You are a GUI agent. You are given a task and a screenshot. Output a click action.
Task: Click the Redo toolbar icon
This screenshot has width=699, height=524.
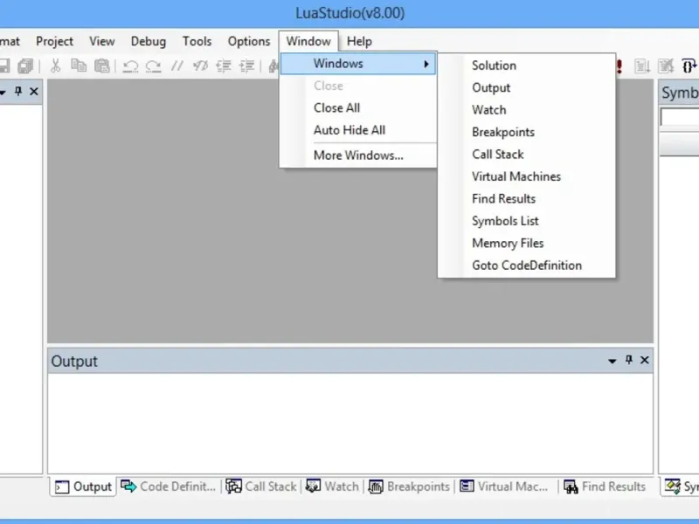[x=154, y=66]
